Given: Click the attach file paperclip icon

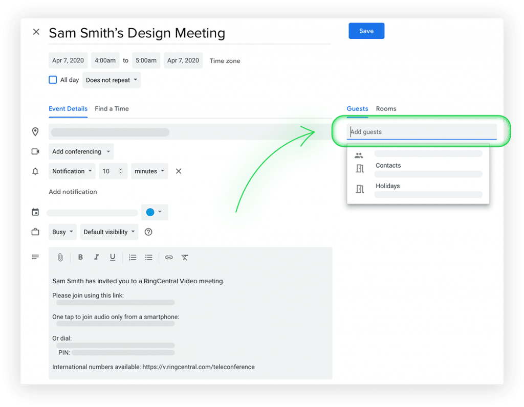Looking at the screenshot, I should point(60,257).
